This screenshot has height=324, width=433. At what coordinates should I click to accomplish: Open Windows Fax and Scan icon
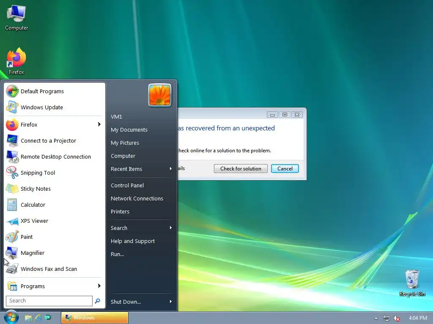12,269
